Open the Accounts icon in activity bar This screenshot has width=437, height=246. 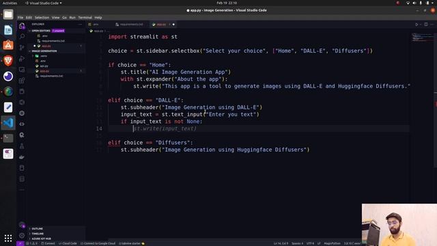22,225
